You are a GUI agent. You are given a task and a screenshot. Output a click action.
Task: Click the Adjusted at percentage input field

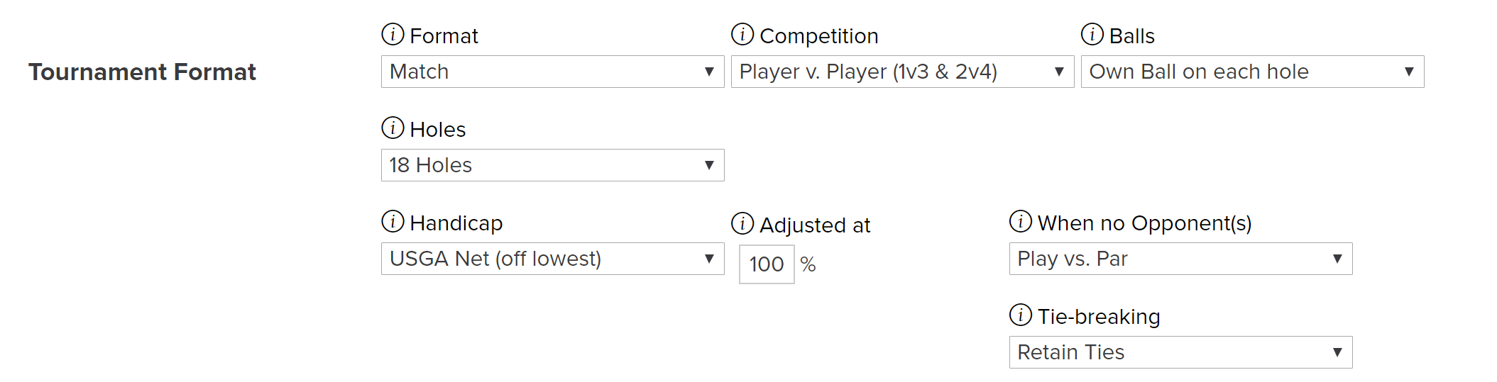tap(767, 264)
